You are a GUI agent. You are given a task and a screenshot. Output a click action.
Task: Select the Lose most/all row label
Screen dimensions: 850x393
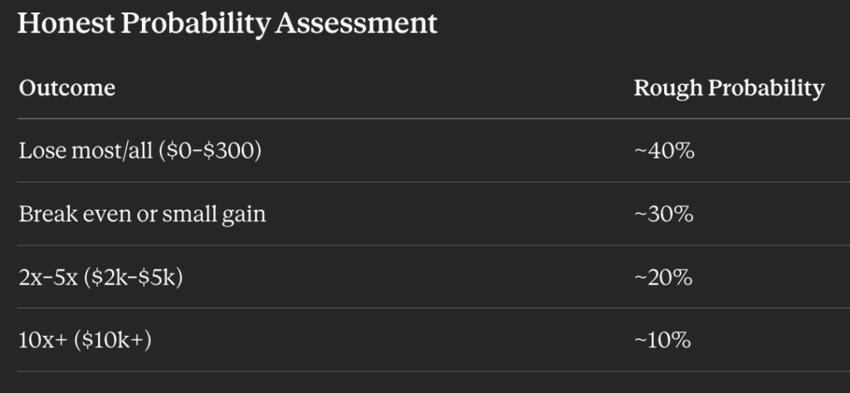139,151
